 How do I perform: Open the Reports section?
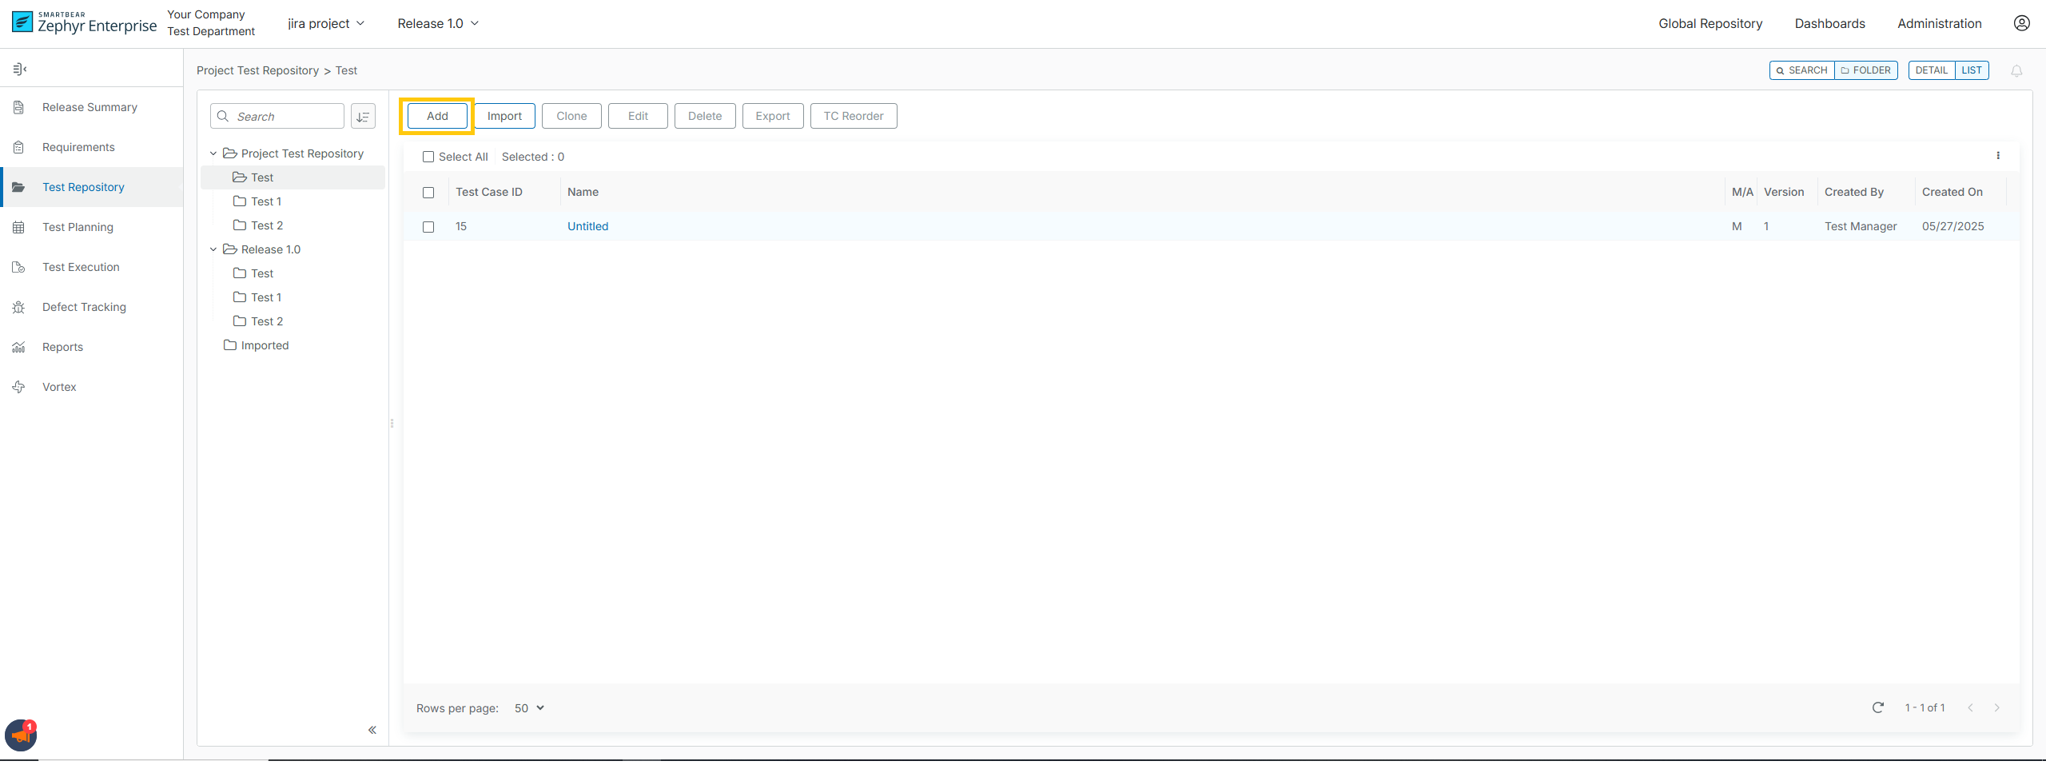(x=62, y=346)
